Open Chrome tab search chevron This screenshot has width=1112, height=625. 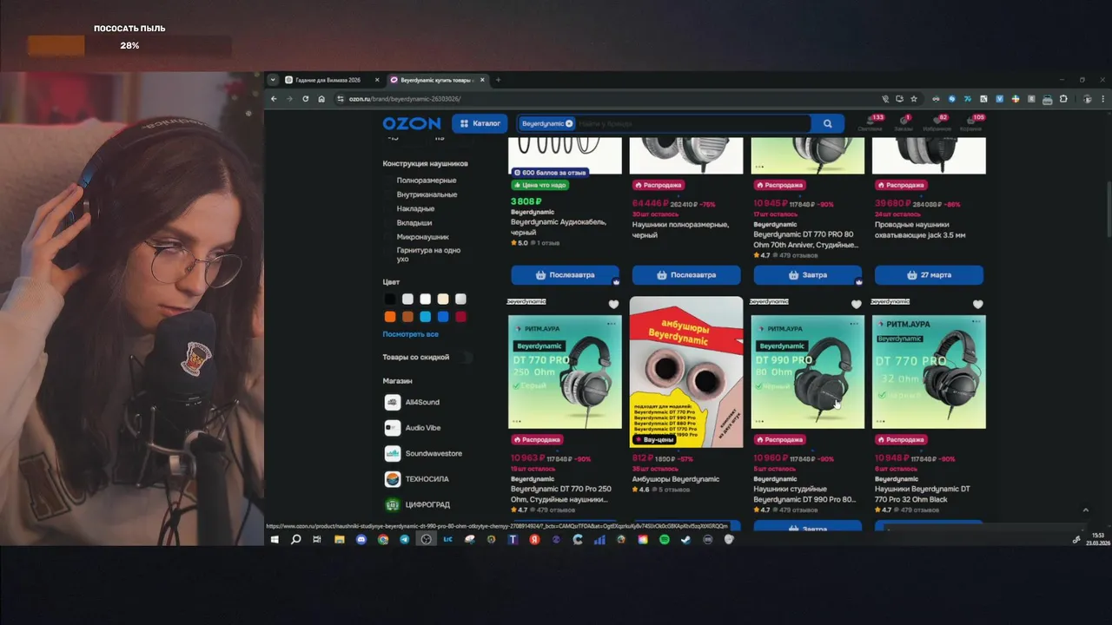click(273, 80)
